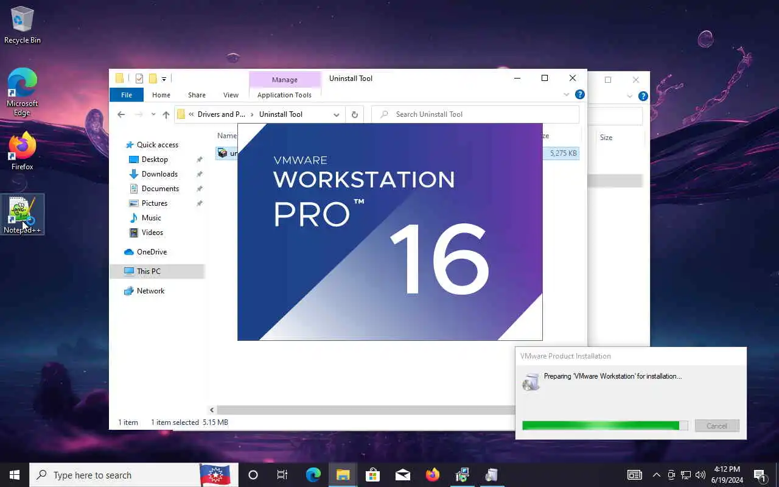Image resolution: width=779 pixels, height=487 pixels.
Task: Focus the Search Uninstall Tool box
Action: [475, 114]
